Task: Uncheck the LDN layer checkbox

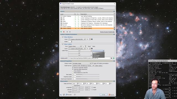Action: [x=61, y=20]
